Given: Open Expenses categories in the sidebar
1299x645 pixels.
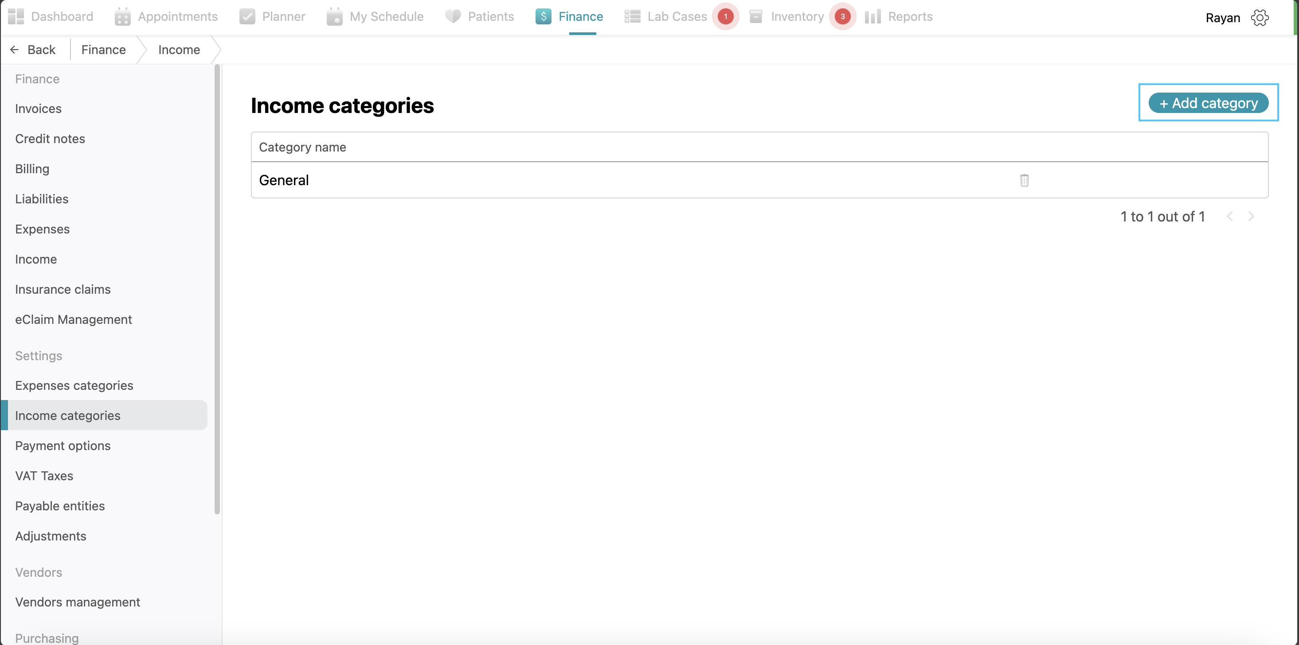Looking at the screenshot, I should 74,385.
